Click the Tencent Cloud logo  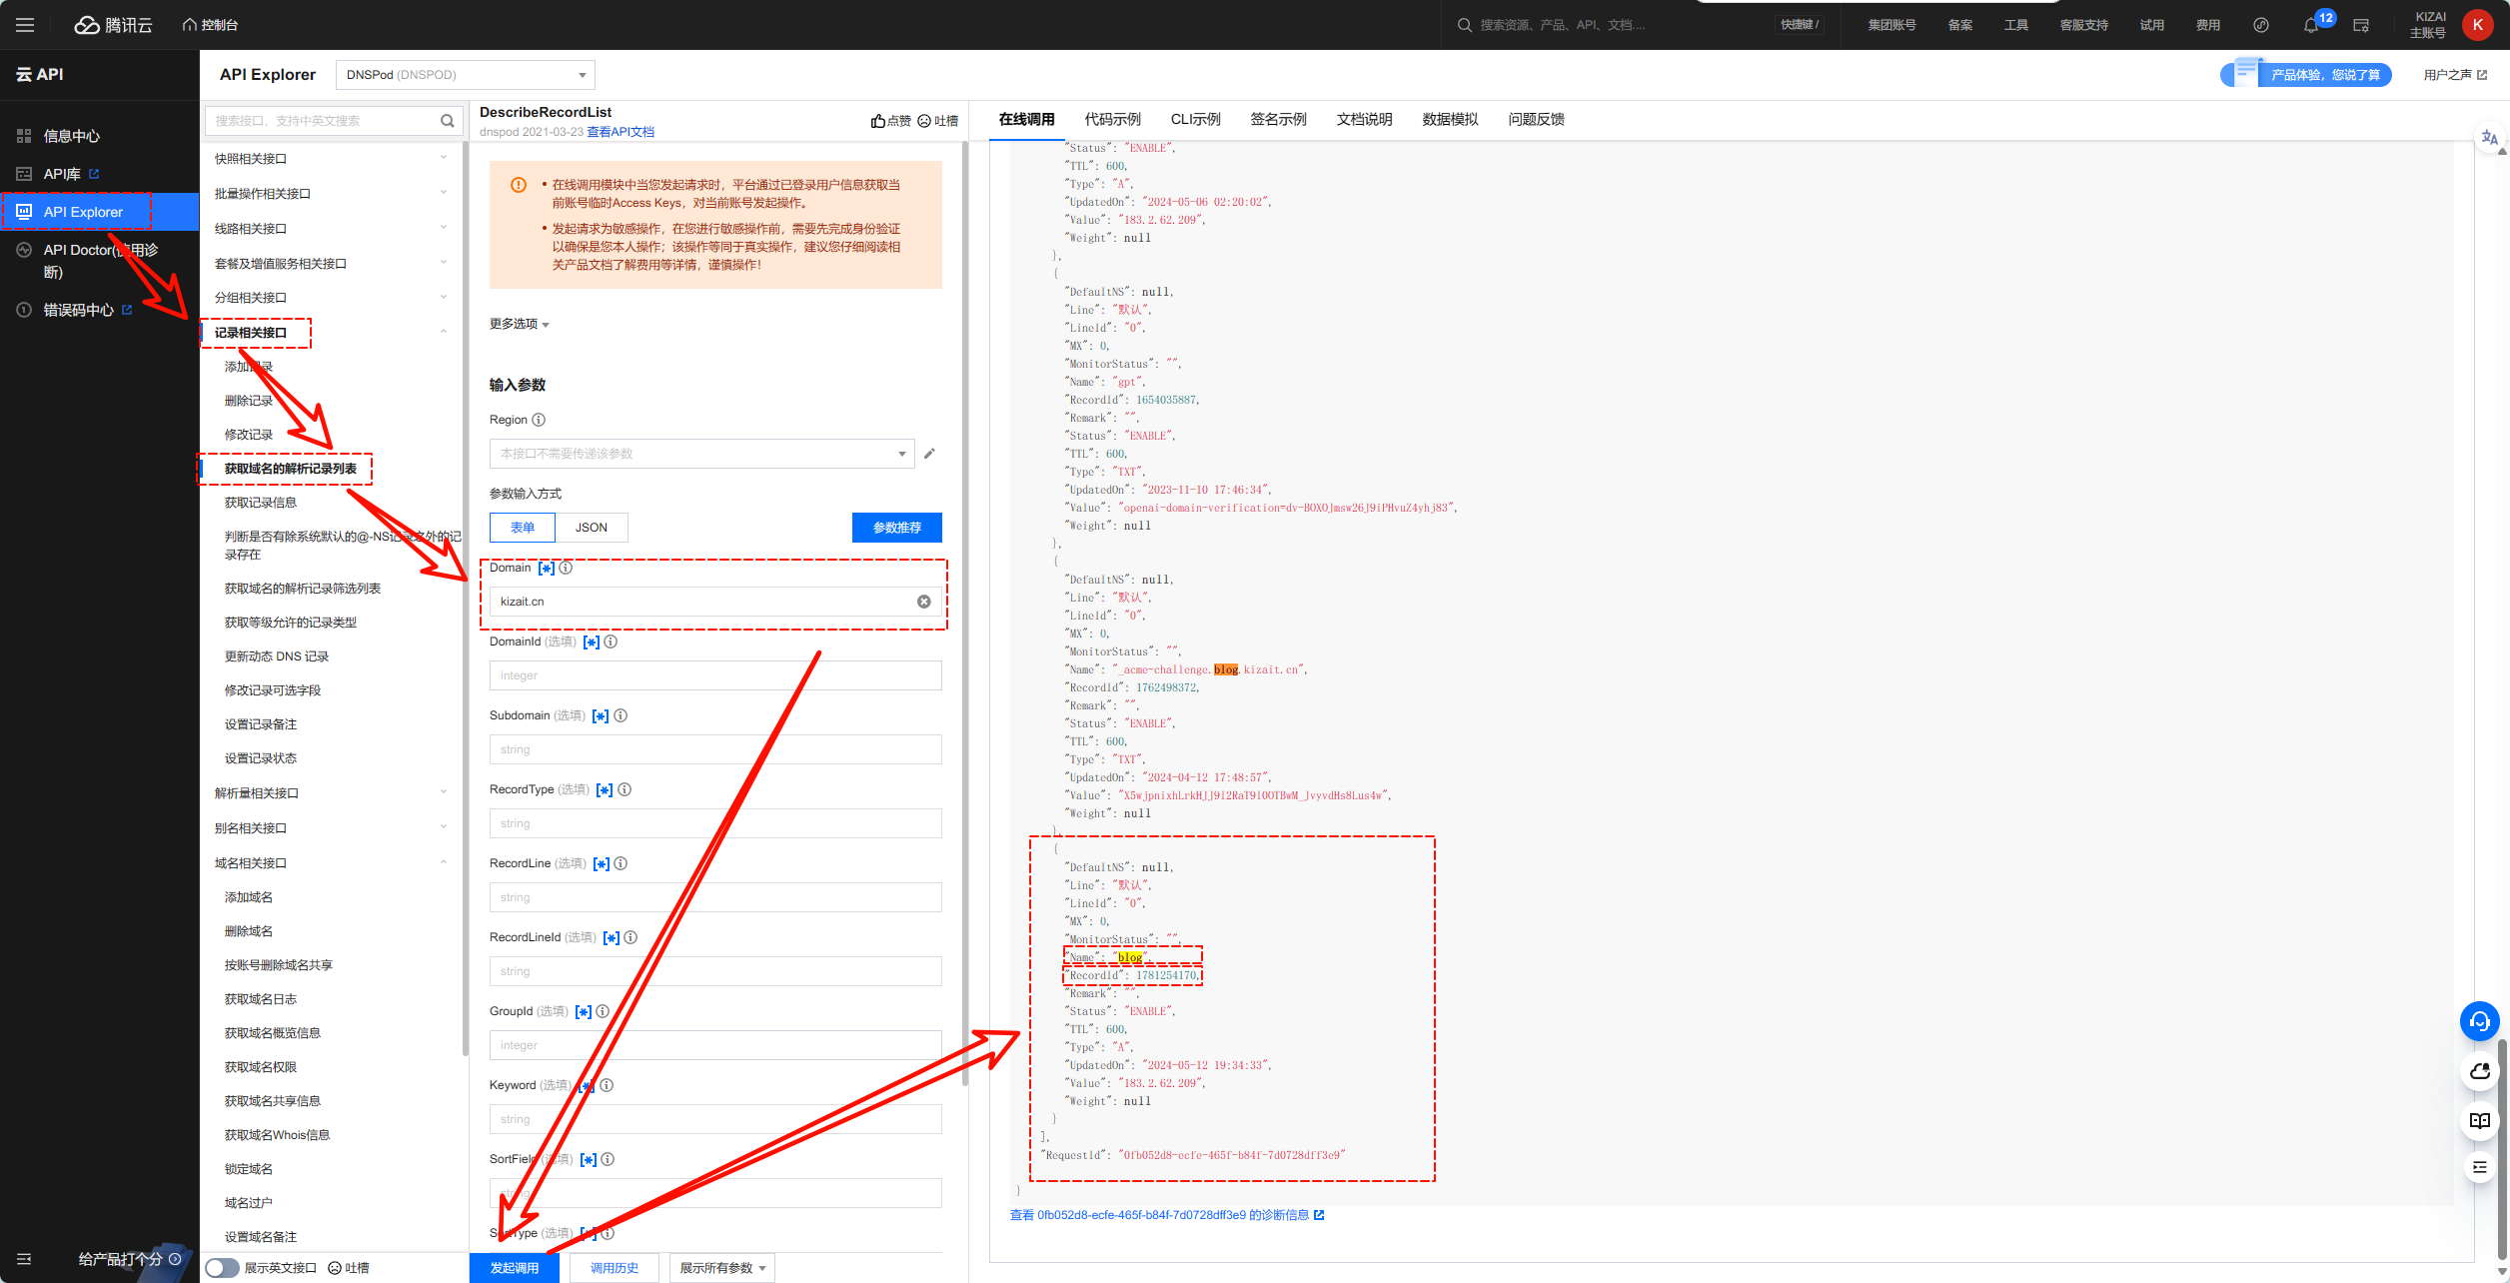pyautogui.click(x=113, y=25)
